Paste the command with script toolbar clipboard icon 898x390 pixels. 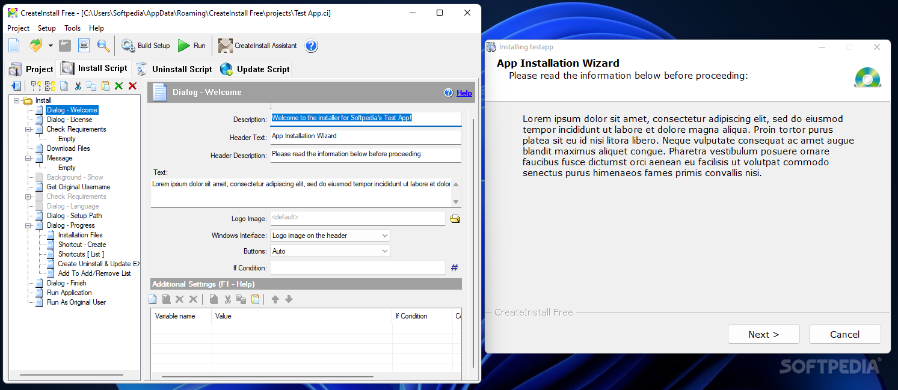click(105, 86)
